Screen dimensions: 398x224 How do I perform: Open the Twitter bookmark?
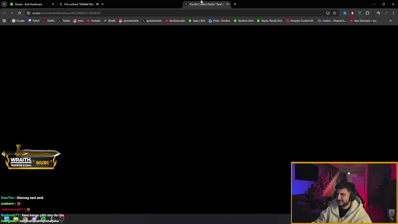[64, 21]
